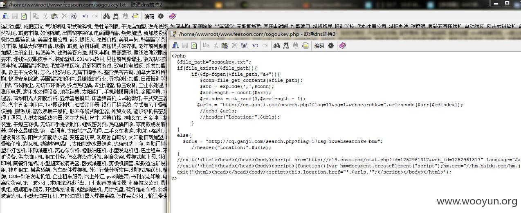Open Find (binoculars) in the sogoukey.php editor
The image size is (521, 213).
(x=277, y=46)
